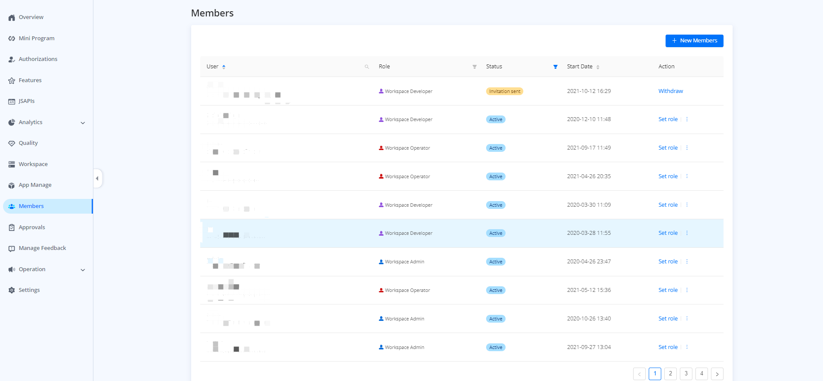
Task: Withdraw the sent invitation
Action: click(670, 91)
